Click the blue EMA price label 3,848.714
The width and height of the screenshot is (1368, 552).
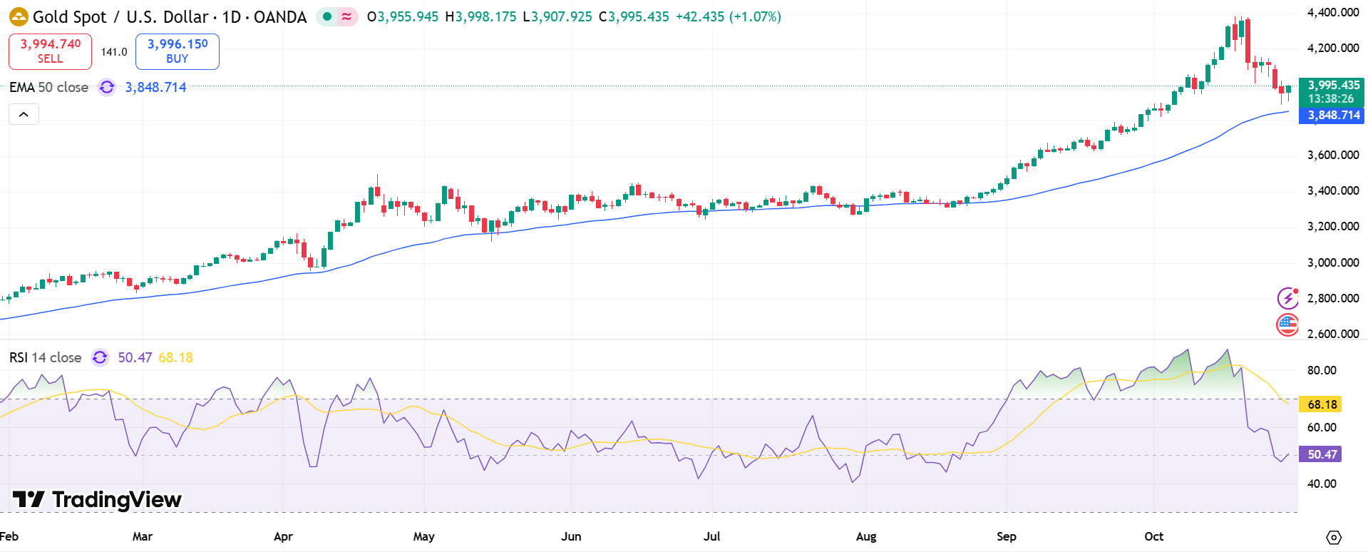point(1332,116)
